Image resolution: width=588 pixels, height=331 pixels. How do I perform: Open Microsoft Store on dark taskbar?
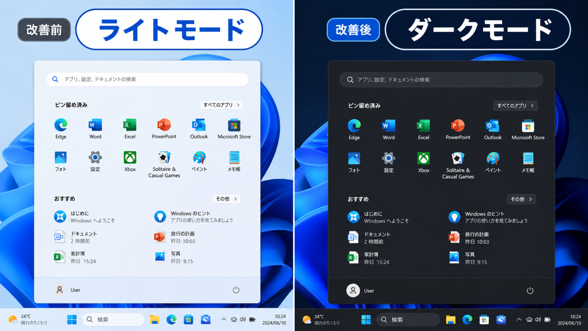click(484, 320)
